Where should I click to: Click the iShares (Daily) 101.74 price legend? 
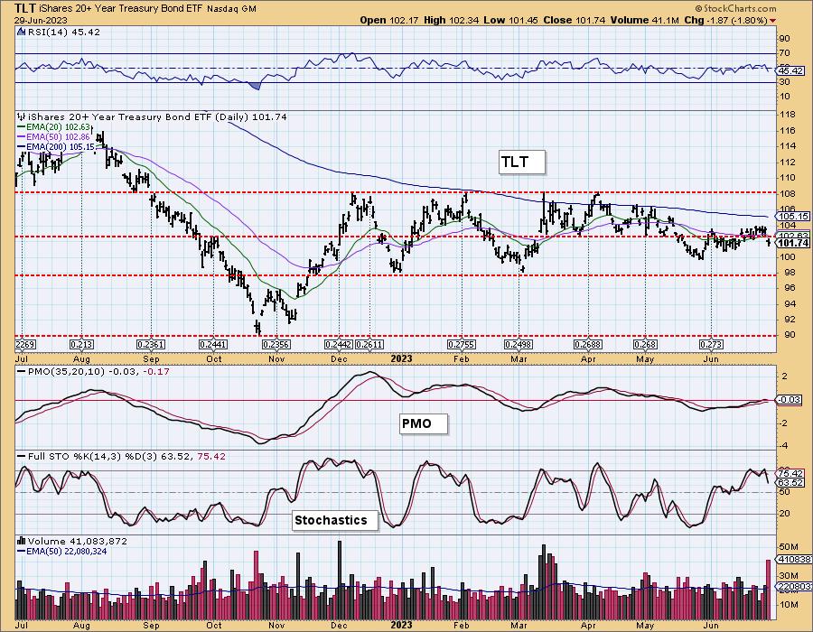tap(157, 117)
